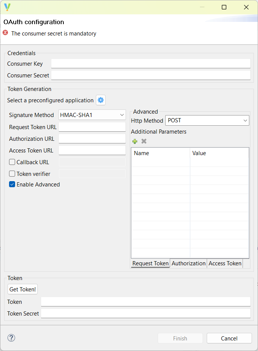Viewport: 258px width, 351px height.
Task: Enable the Token verifier checkbox
Action: [11, 174]
